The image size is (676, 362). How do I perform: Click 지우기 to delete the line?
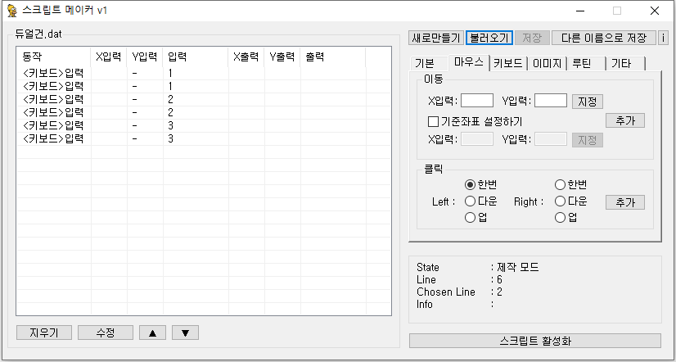(43, 333)
